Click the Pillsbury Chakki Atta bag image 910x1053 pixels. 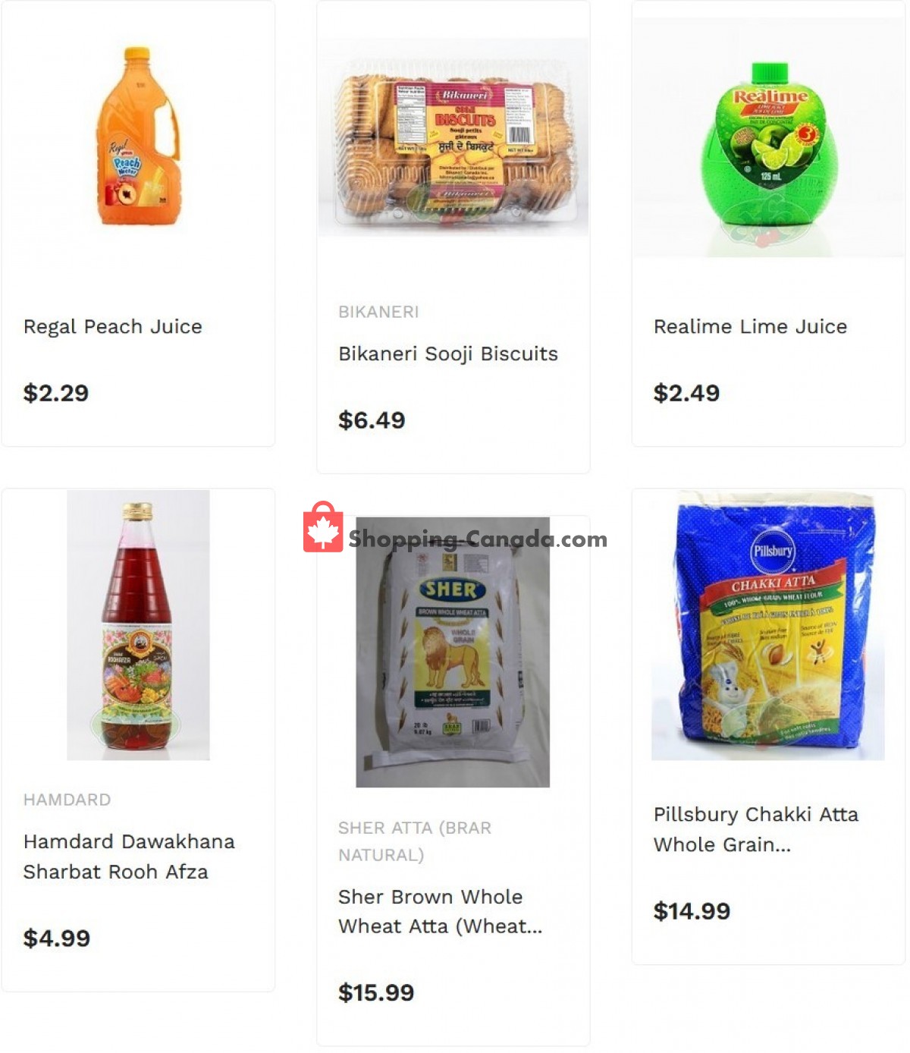(768, 625)
